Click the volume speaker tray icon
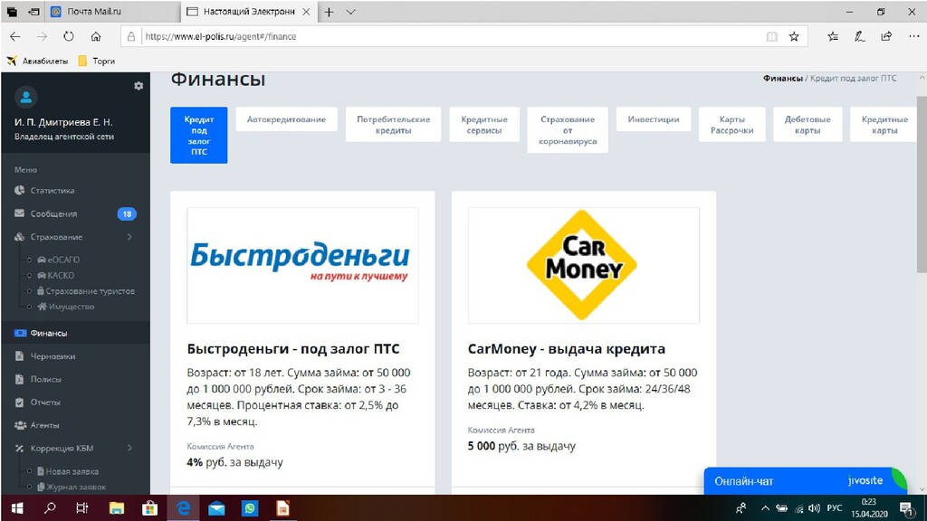 (x=815, y=508)
